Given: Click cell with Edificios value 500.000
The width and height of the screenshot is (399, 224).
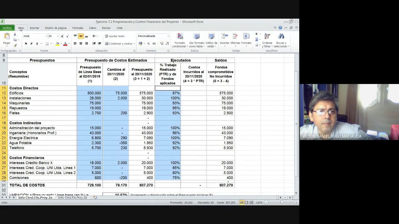Looking at the screenshot, I should click(x=90, y=93).
